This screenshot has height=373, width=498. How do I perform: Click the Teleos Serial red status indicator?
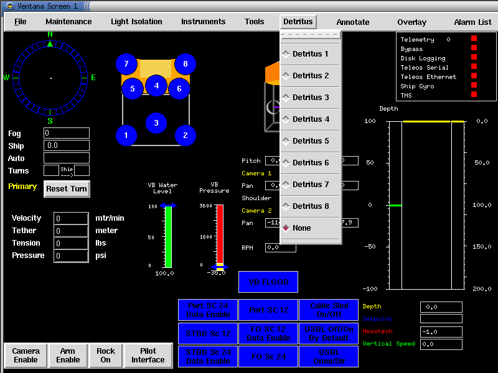[x=474, y=67]
